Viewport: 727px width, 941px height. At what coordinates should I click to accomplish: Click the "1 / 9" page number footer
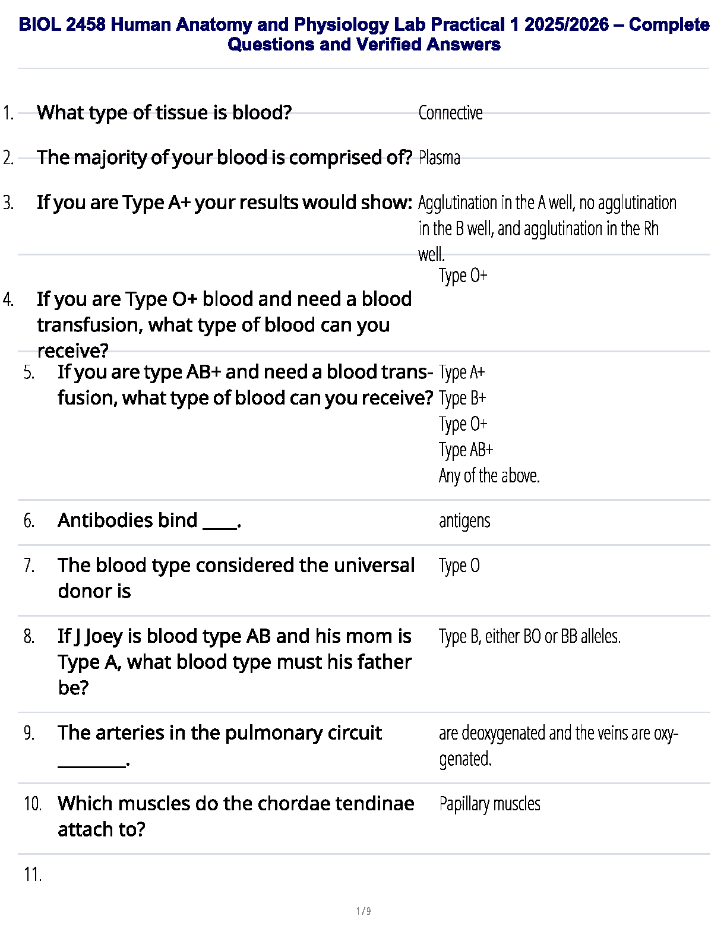point(363,911)
